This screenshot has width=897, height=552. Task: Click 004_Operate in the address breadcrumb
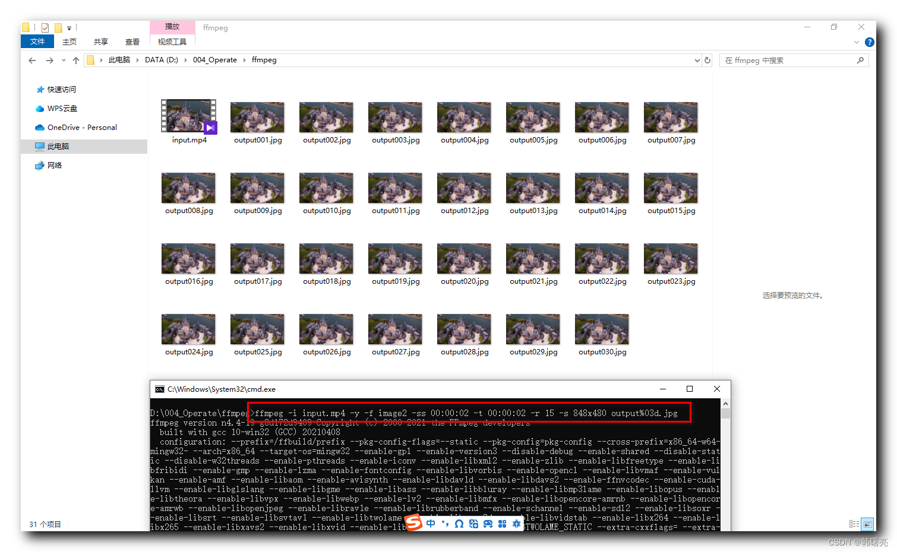215,60
